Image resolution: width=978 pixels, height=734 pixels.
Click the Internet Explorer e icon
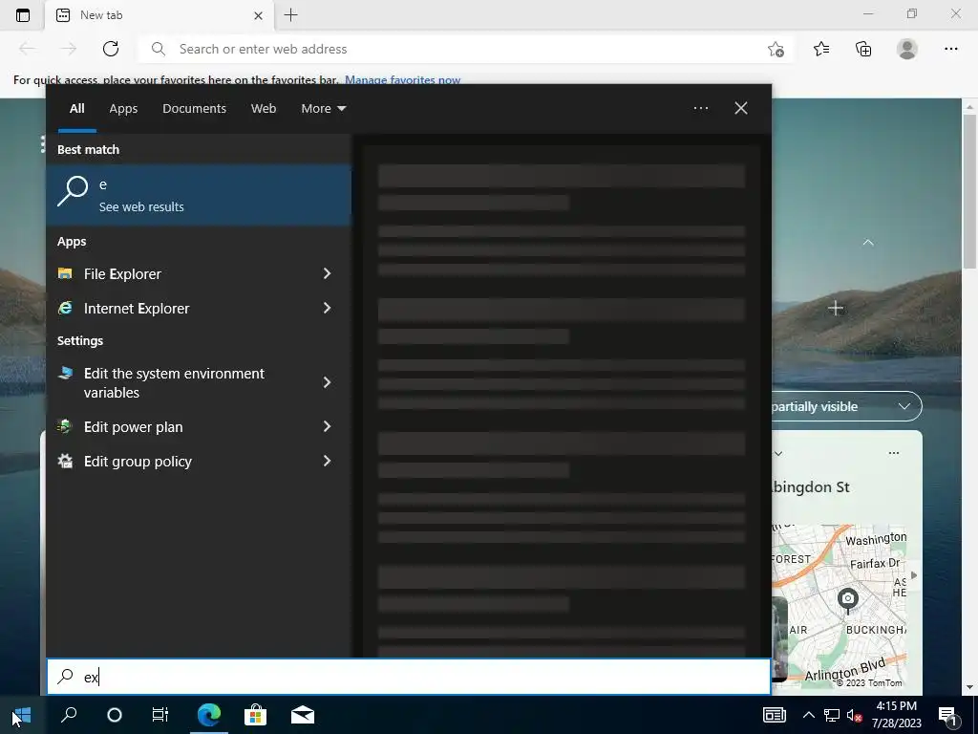65,308
